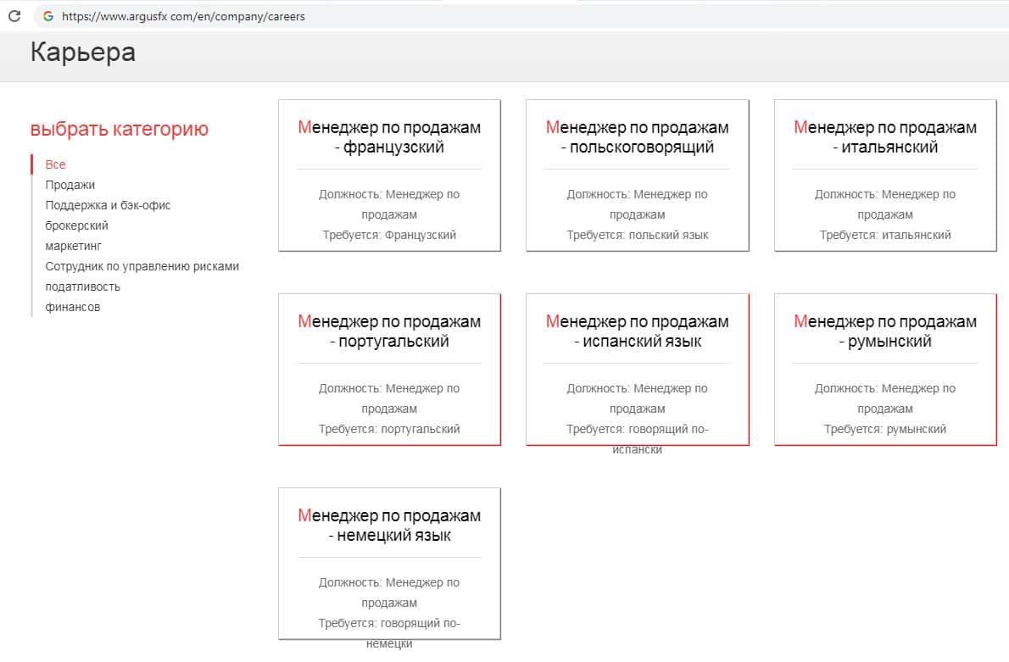Reload the page with the refresh icon
1009x662 pixels.
[14, 16]
